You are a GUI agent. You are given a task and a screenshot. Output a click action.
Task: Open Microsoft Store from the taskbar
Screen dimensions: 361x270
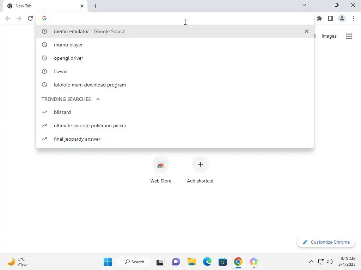[223, 262]
